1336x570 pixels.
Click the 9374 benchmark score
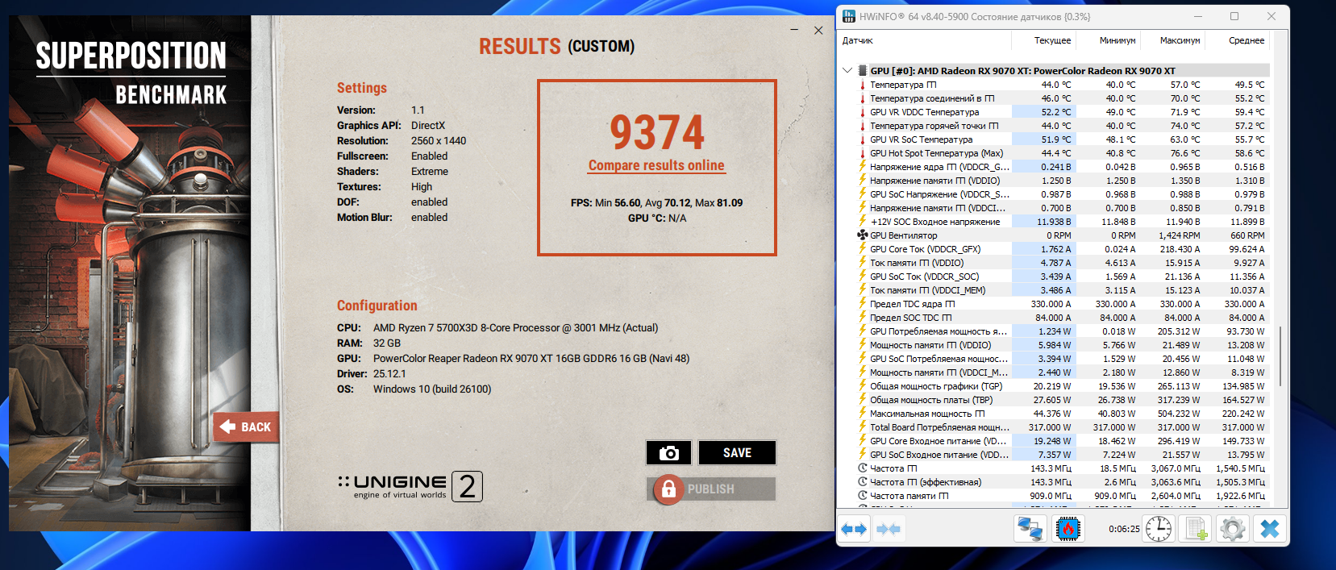657,132
